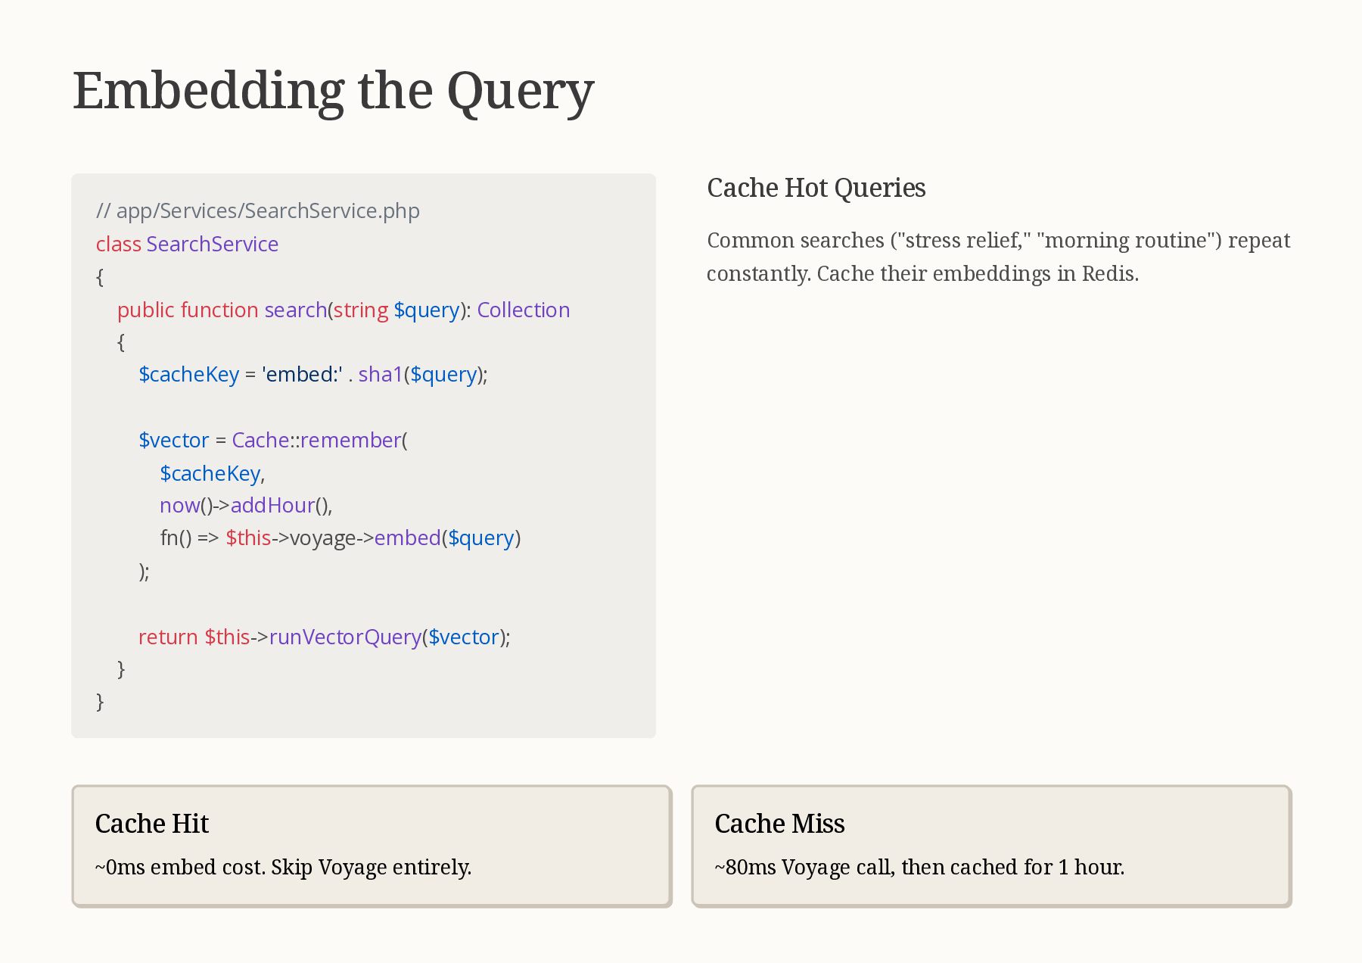This screenshot has height=963, width=1362.
Task: Click the Collection return type
Action: pos(524,310)
